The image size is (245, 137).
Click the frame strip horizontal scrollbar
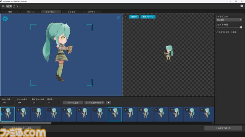(x=26, y=123)
